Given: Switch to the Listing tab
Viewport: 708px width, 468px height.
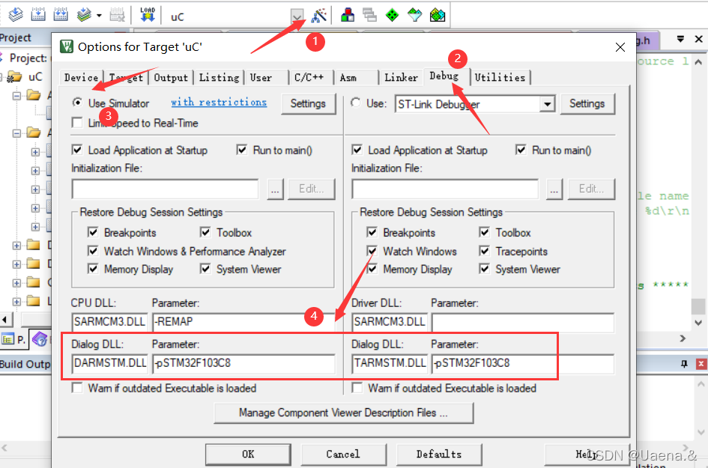Looking at the screenshot, I should tap(220, 78).
